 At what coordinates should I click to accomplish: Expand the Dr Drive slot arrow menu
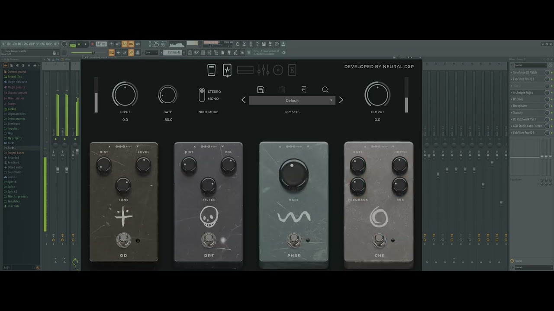pyautogui.click(x=511, y=99)
